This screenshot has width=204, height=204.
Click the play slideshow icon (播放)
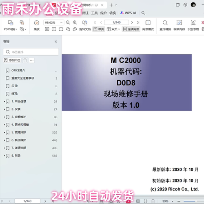[x=36, y=23]
